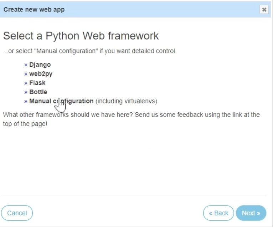The height and width of the screenshot is (234, 273).
Task: Close the Create new web app dialog
Action: [x=264, y=9]
